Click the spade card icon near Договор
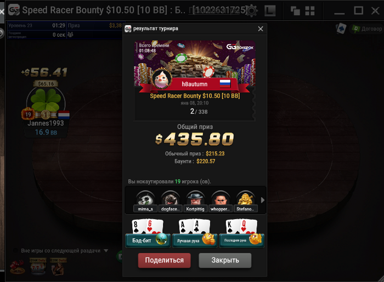 pos(341,29)
